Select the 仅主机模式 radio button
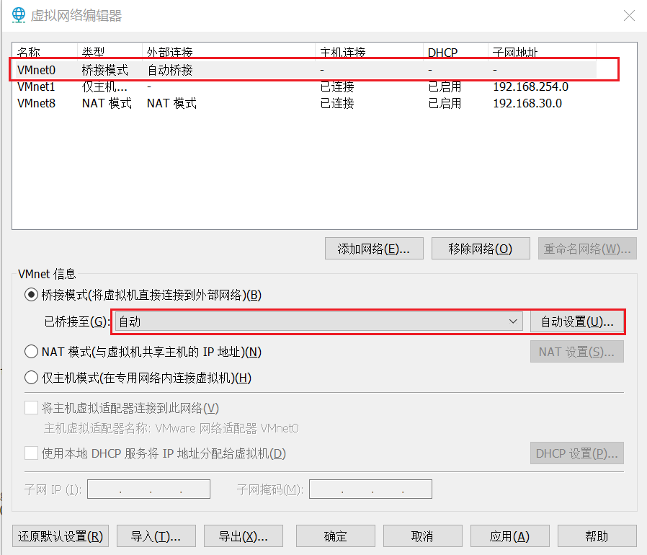This screenshot has height=555, width=647. (x=32, y=378)
